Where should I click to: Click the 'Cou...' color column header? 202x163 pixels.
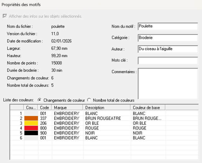click(x=31, y=108)
